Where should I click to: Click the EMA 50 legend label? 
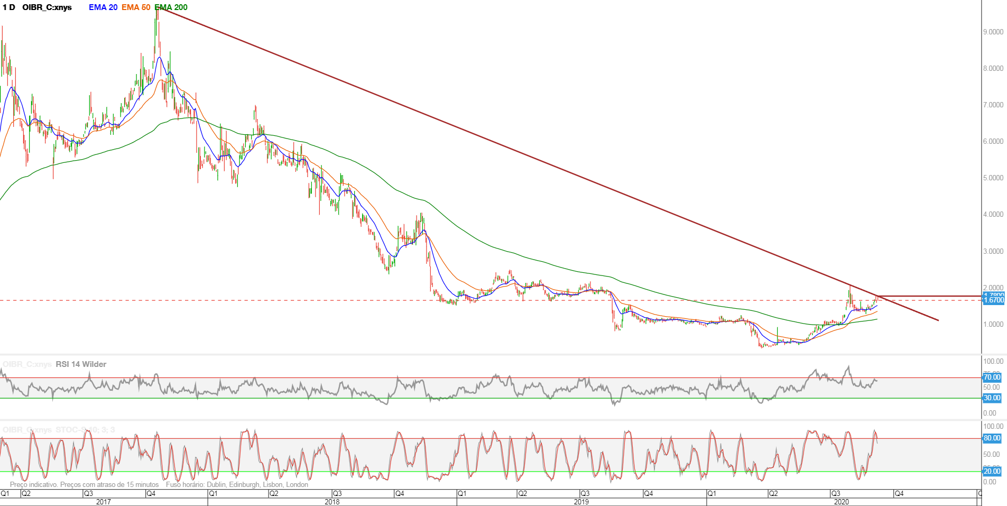pos(136,7)
